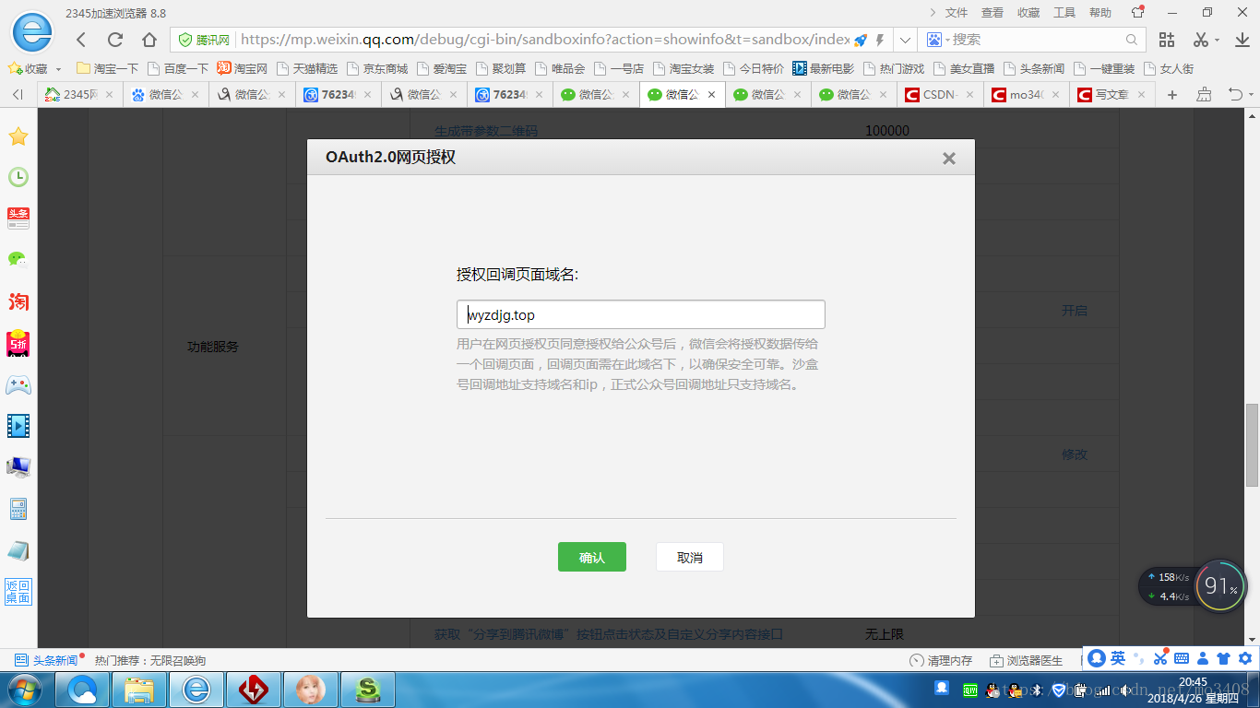
Task: Open the favorites star in sidebar
Action: 18,136
